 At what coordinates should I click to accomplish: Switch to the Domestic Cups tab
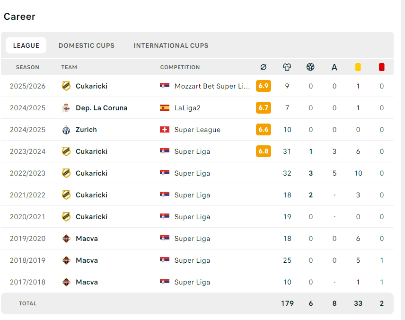pos(87,45)
